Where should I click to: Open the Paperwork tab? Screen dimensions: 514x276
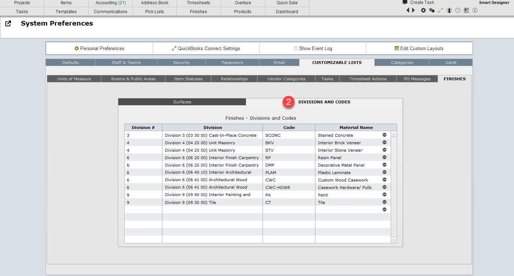point(232,63)
